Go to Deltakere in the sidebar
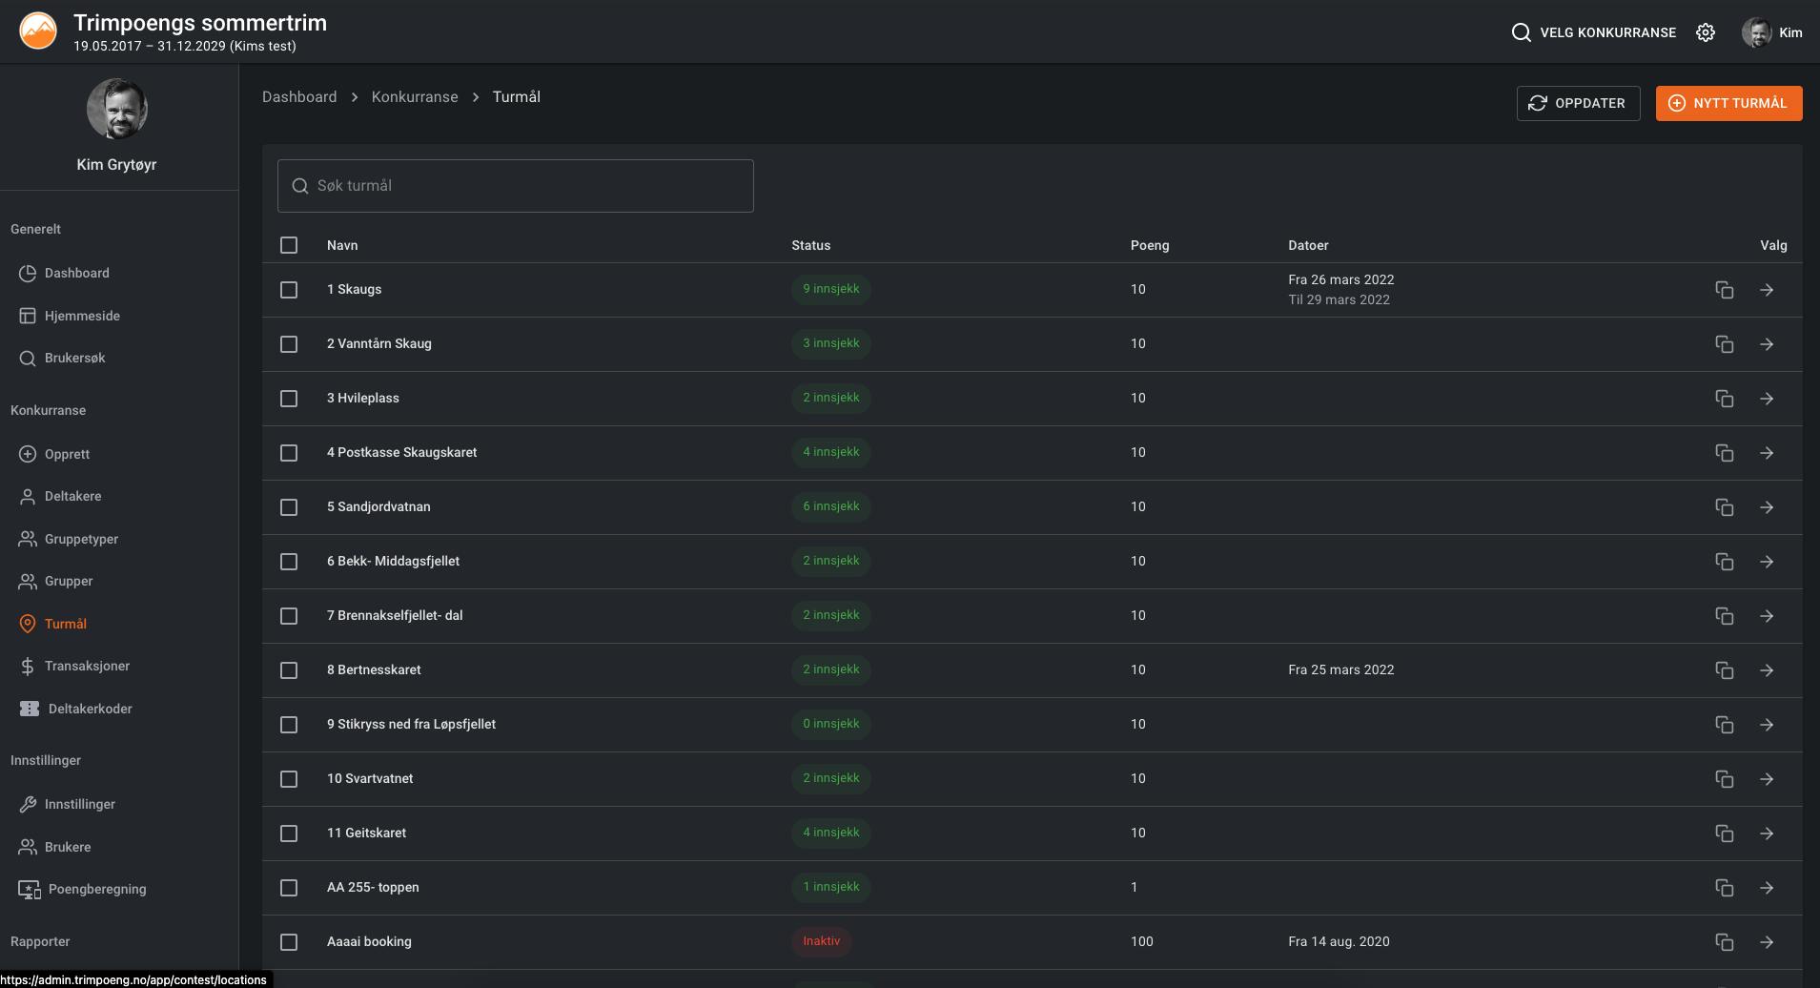The image size is (1820, 988). click(x=72, y=496)
